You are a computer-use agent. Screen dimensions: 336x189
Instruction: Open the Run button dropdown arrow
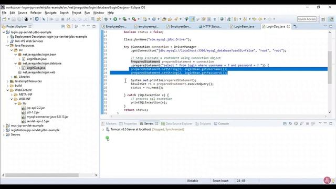pyautogui.click(x=120, y=19)
